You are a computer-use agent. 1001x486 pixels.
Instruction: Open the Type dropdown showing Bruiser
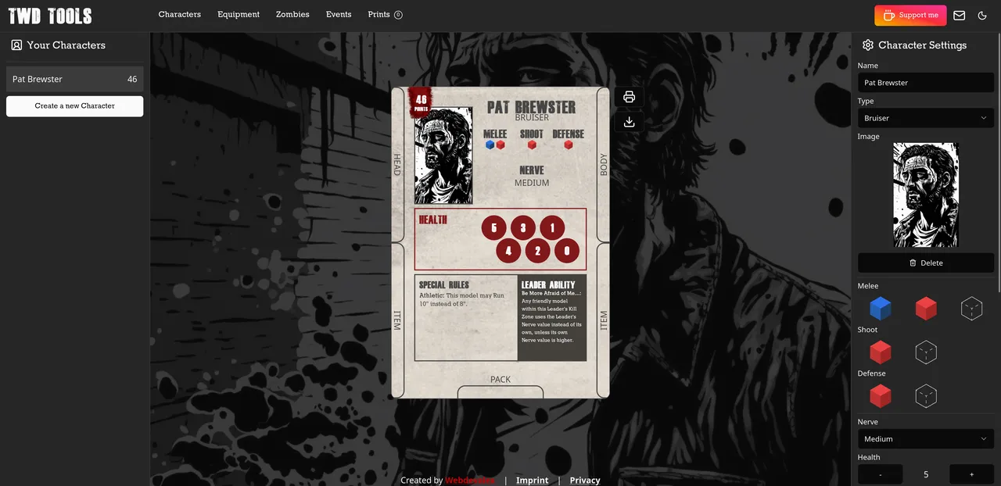(x=926, y=118)
